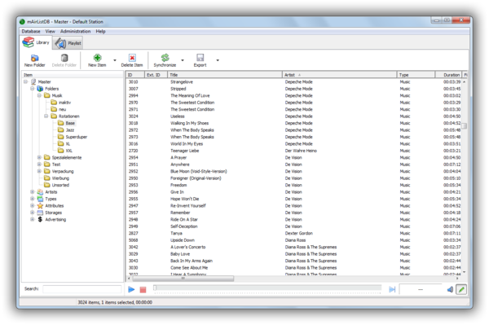The width and height of the screenshot is (489, 325).
Task: Stop playback with the red square
Action: tap(143, 290)
